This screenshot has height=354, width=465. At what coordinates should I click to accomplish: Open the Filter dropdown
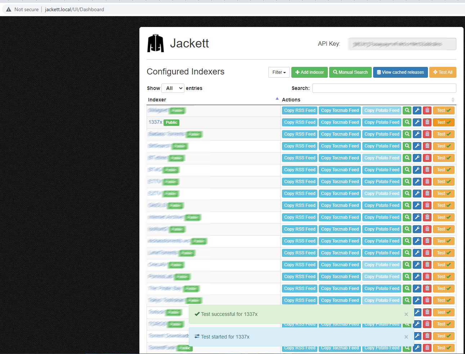(x=279, y=72)
